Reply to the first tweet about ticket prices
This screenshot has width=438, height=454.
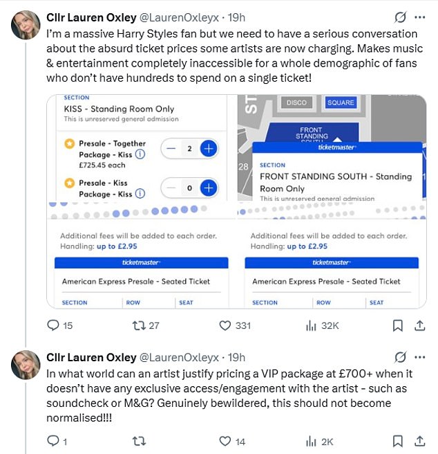[x=53, y=325]
